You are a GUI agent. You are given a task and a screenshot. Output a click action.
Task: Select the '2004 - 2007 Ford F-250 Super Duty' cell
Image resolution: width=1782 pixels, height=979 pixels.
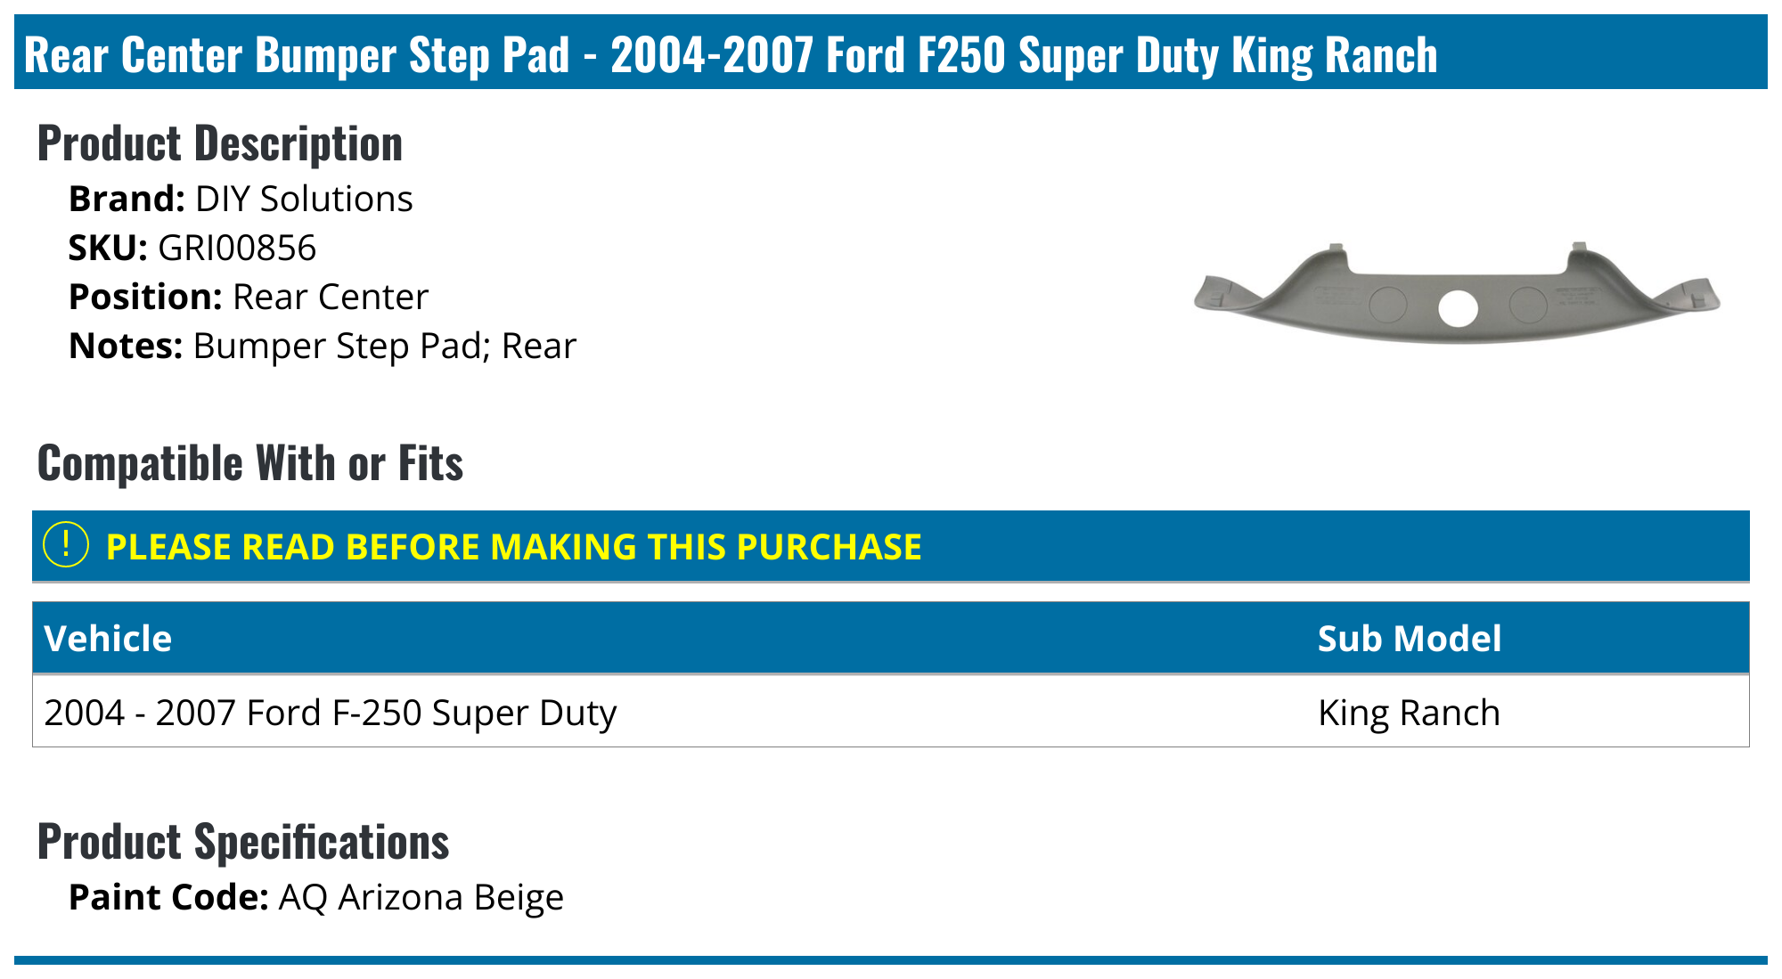point(330,713)
